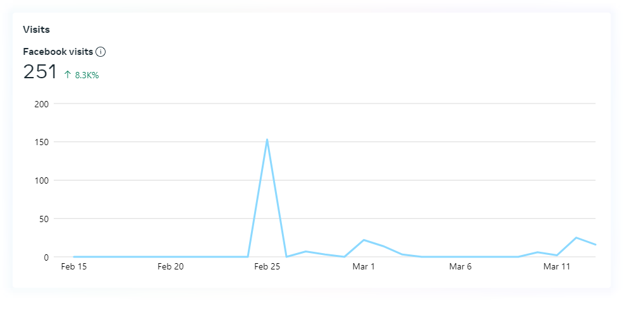Click the chart line's small peak above Mar 1
This screenshot has width=636, height=313.
coord(364,240)
